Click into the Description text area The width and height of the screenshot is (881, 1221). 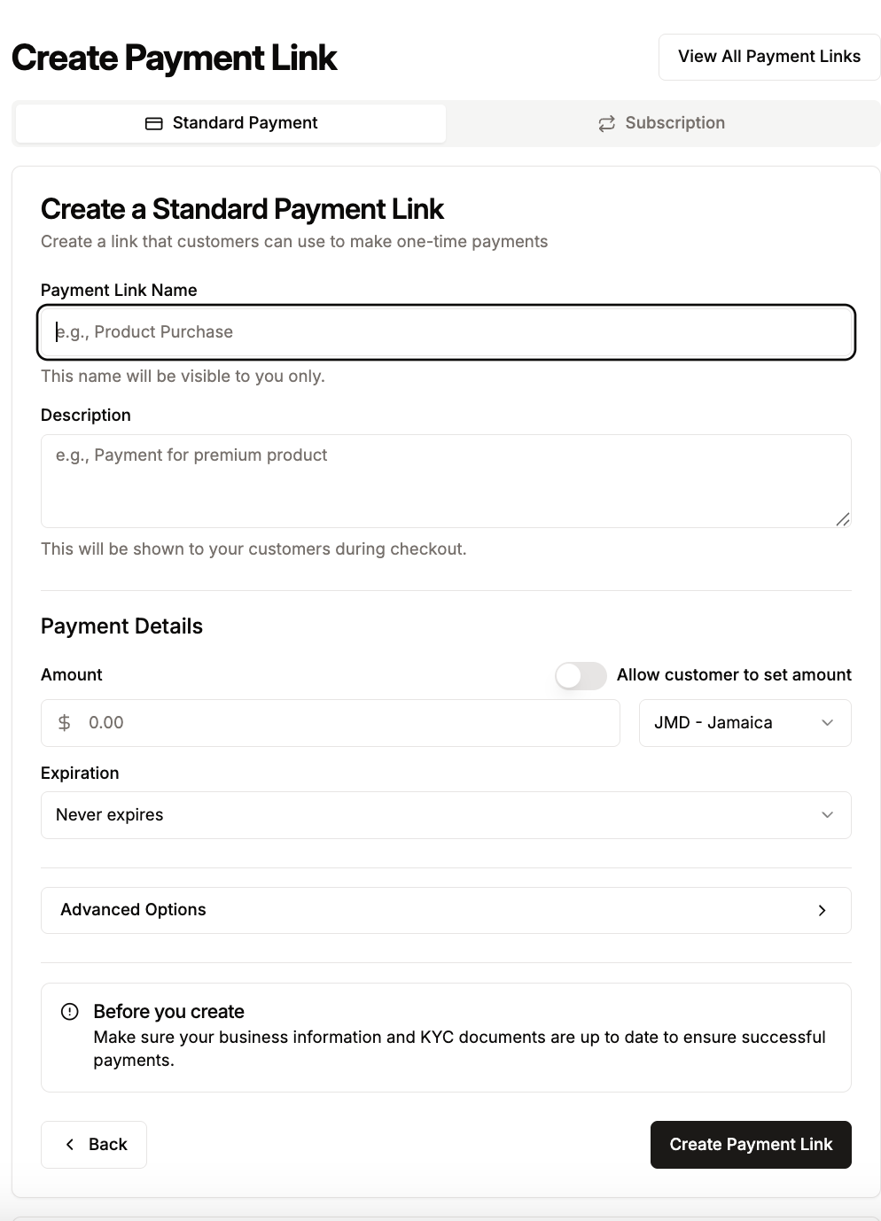(x=446, y=481)
